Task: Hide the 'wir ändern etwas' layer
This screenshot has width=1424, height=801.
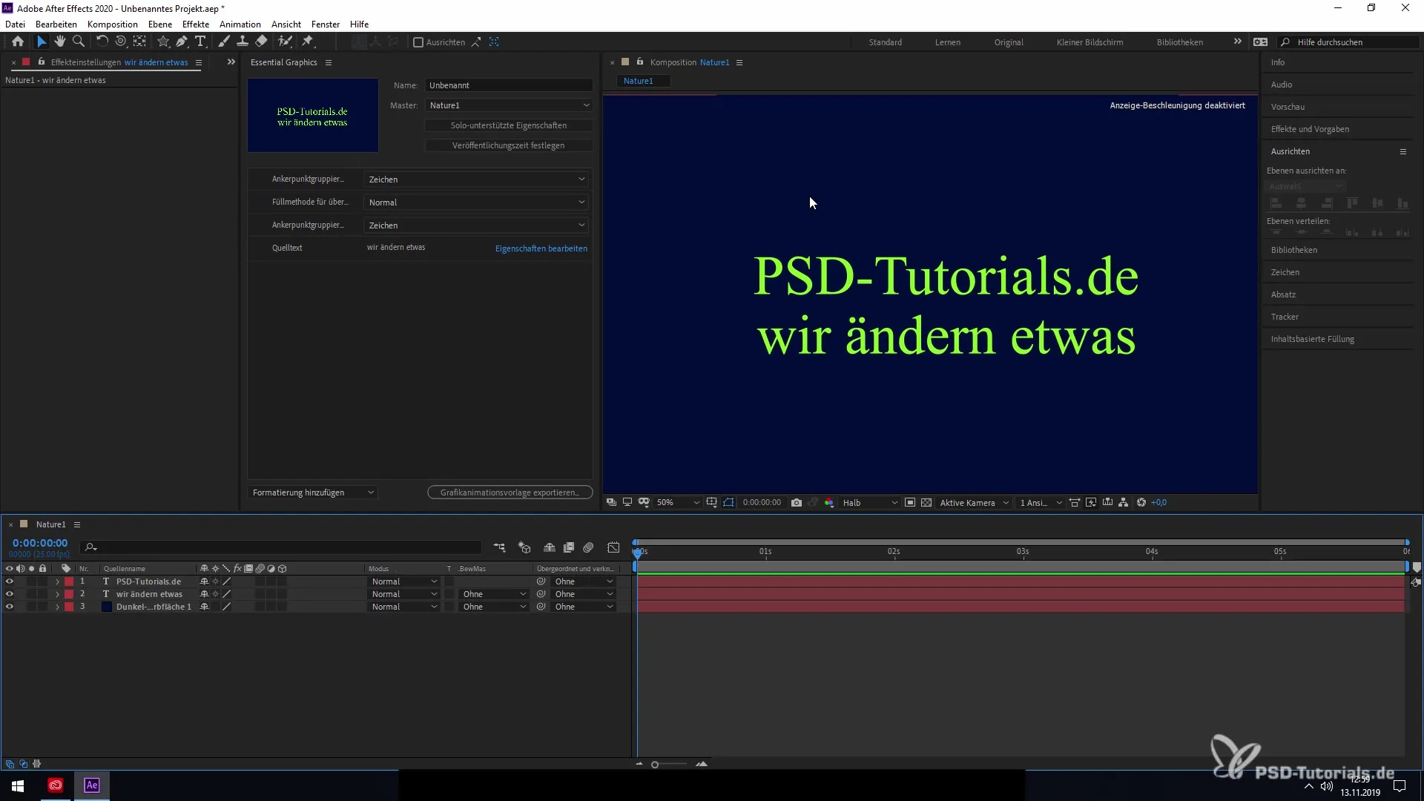Action: pyautogui.click(x=10, y=594)
